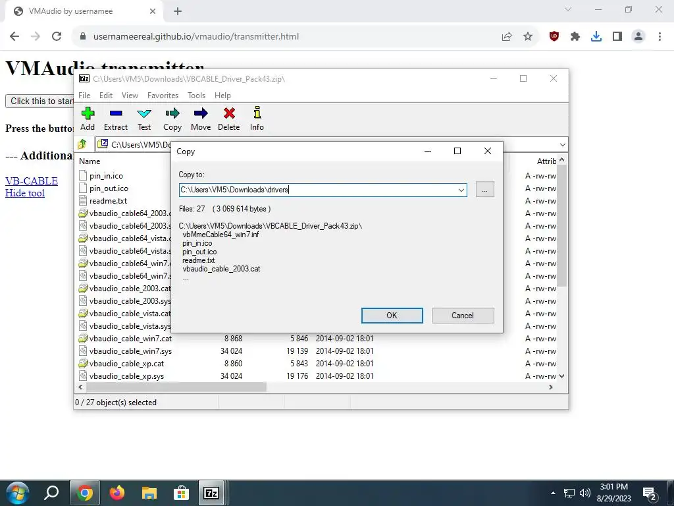This screenshot has width=674, height=506.
Task: Expand the 7-Zip address bar dropdown
Action: pyautogui.click(x=562, y=144)
